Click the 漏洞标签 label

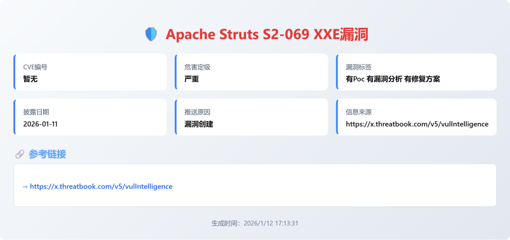[358, 67]
